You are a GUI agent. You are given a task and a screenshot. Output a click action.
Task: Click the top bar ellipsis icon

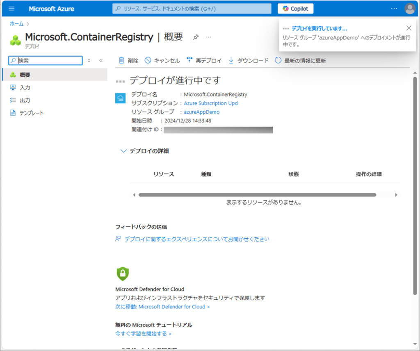coord(394,9)
